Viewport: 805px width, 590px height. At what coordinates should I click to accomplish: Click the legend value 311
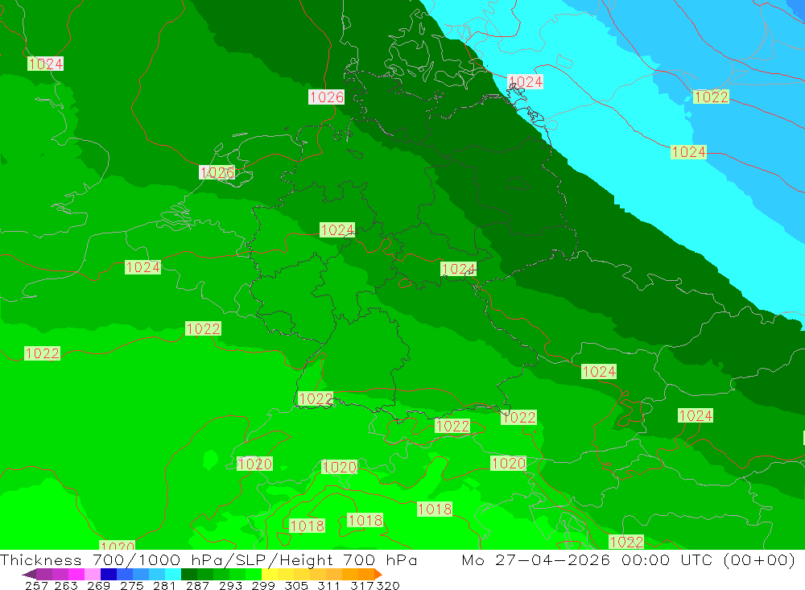328,585
